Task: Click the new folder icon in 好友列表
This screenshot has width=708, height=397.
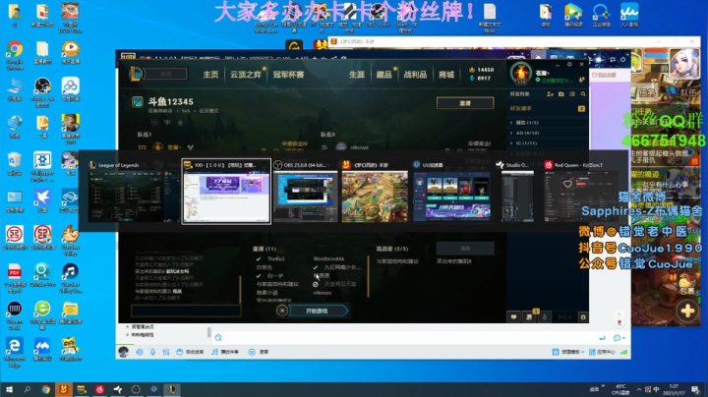Action: point(561,93)
